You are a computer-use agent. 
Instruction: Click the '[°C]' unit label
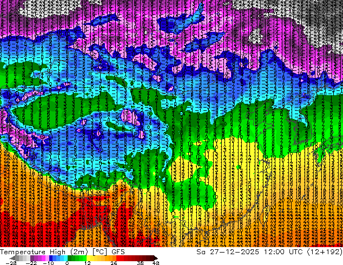click(100, 252)
